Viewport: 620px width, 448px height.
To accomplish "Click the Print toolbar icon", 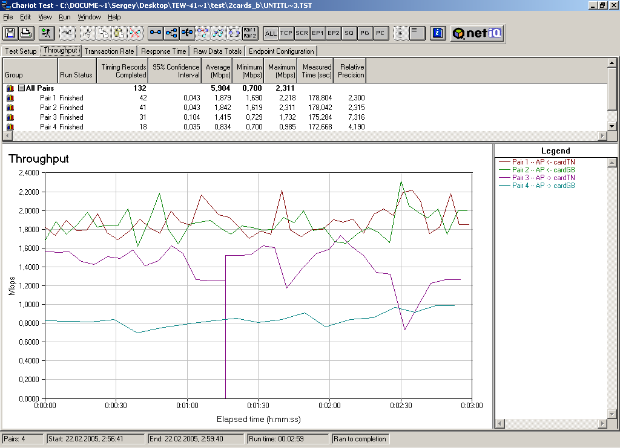I will point(26,33).
